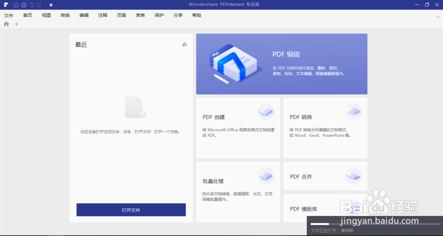
Task: Open the 分享 menu
Action: click(178, 15)
